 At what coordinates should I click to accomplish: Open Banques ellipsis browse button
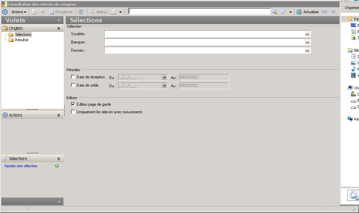(x=307, y=42)
